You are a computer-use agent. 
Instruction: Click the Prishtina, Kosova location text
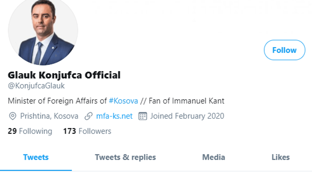(49, 116)
